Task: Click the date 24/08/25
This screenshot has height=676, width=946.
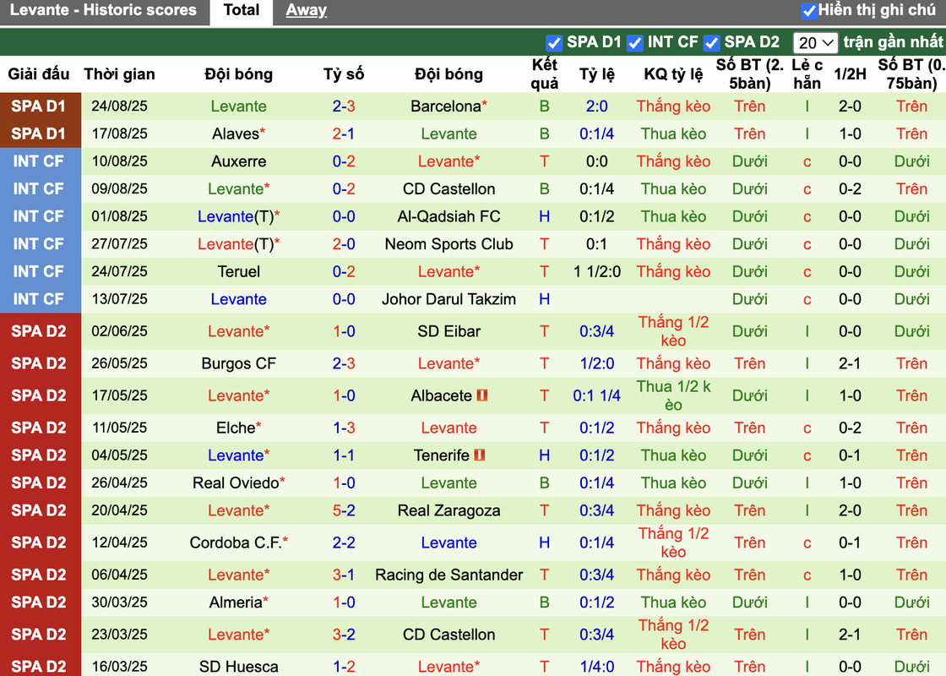Action: (x=119, y=106)
